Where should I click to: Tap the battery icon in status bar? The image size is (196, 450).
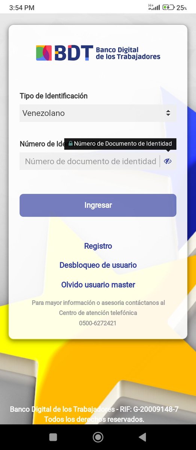point(168,7)
